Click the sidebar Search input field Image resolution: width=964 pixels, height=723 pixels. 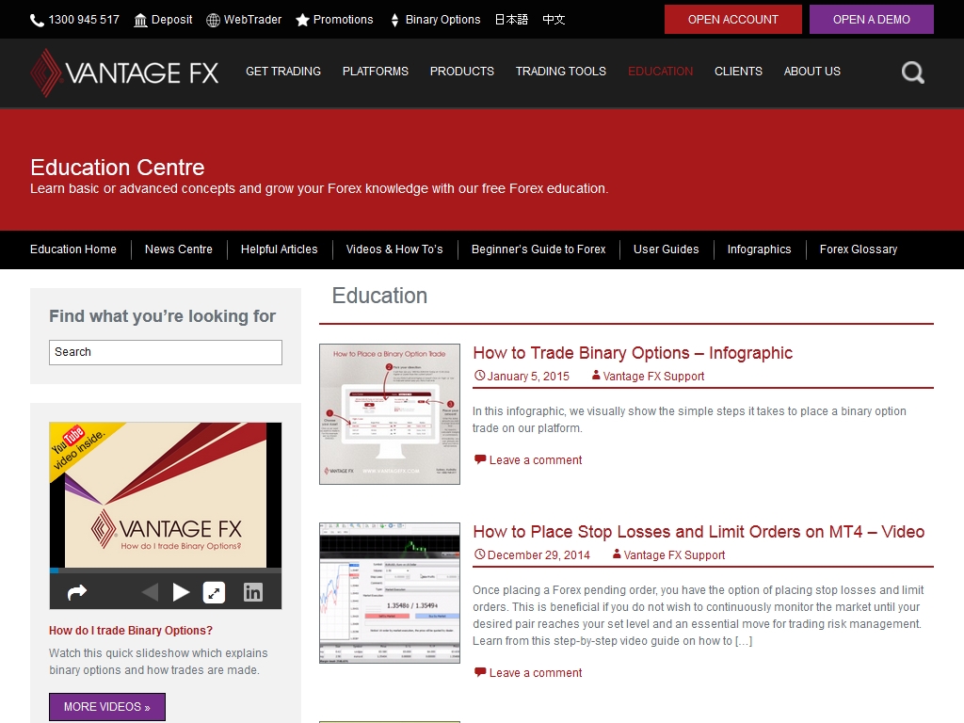pyautogui.click(x=166, y=352)
